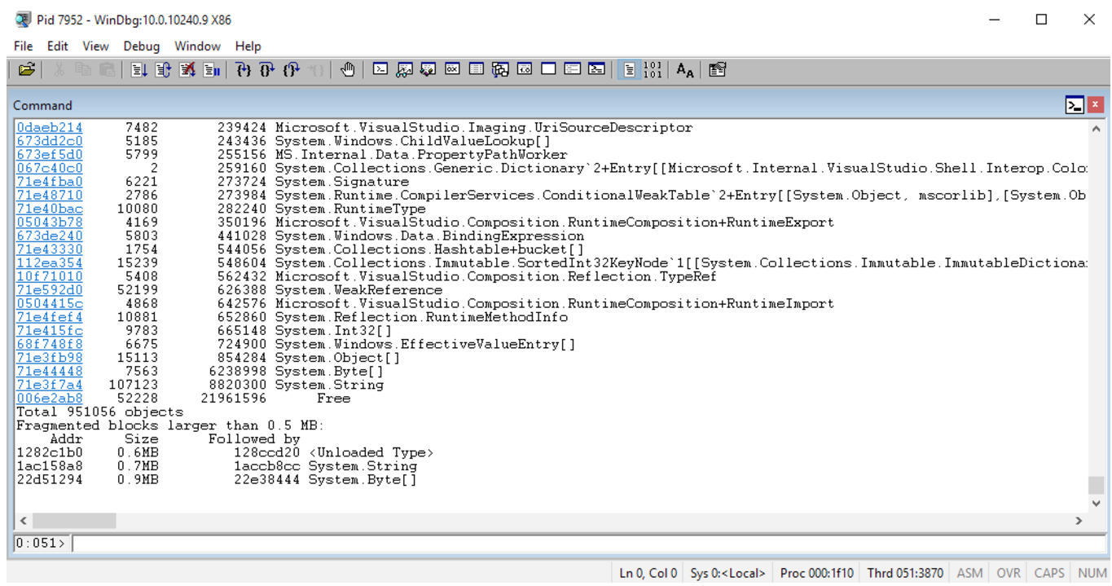Click the breakpoint hand icon
Image resolution: width=1112 pixels, height=586 pixels.
point(347,70)
